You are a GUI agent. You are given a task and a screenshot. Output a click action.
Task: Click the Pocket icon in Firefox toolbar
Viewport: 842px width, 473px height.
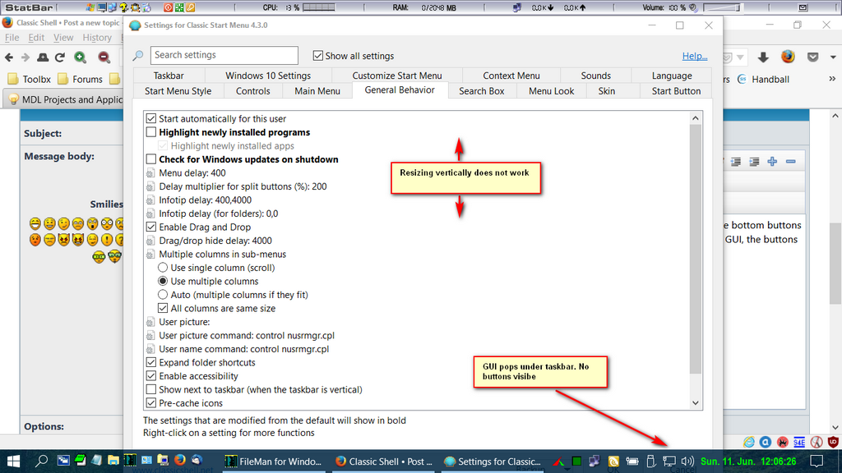tap(813, 57)
